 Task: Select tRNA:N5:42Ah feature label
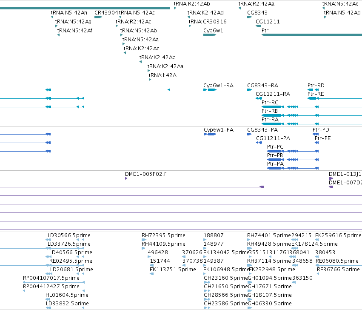pyautogui.click(x=69, y=13)
